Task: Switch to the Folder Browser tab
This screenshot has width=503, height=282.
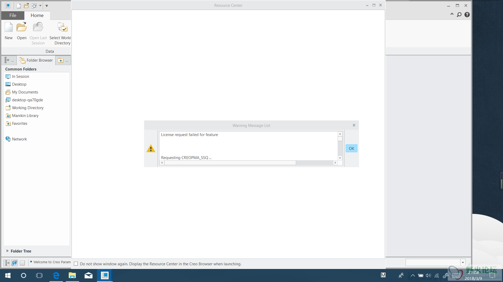Action: pos(36,60)
